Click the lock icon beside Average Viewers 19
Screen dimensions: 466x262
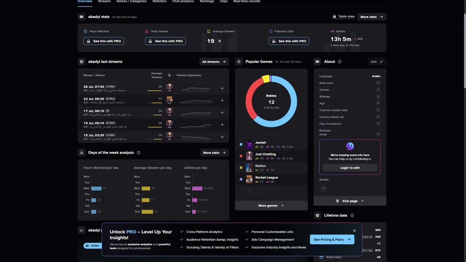point(220,41)
